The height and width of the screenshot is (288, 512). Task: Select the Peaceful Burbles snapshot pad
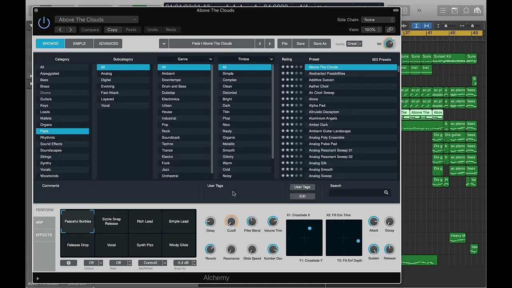click(78, 222)
